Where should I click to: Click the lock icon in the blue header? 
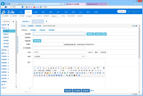[x=137, y=11]
